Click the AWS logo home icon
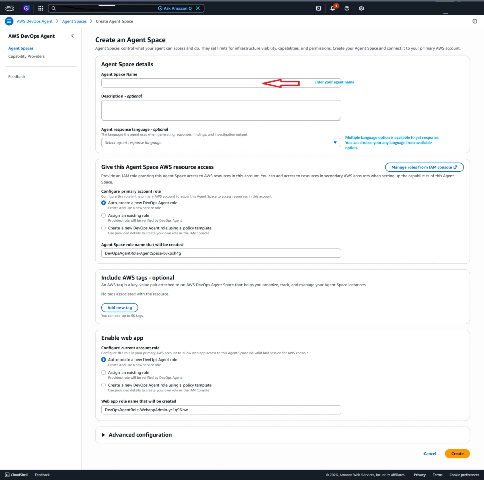The image size is (484, 480). (x=9, y=8)
